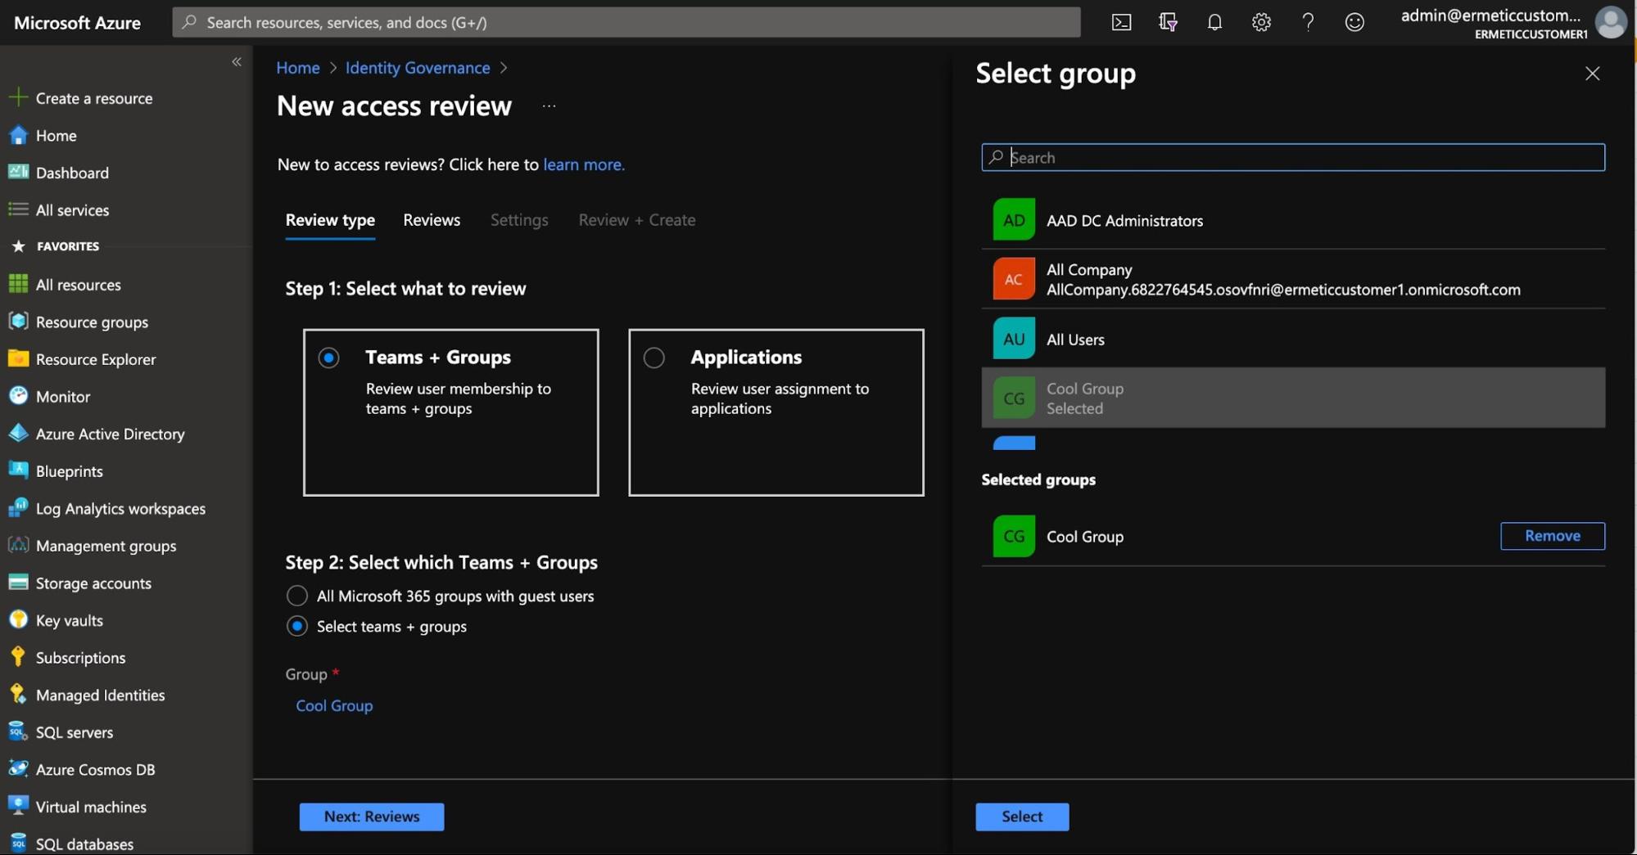Image resolution: width=1637 pixels, height=855 pixels.
Task: Open the FAVORITES section header
Action: click(x=68, y=245)
